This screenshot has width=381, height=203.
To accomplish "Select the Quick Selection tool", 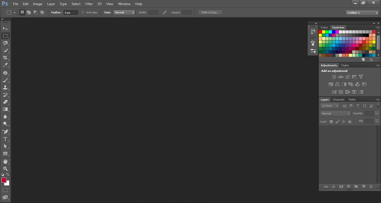I will coord(5,50).
